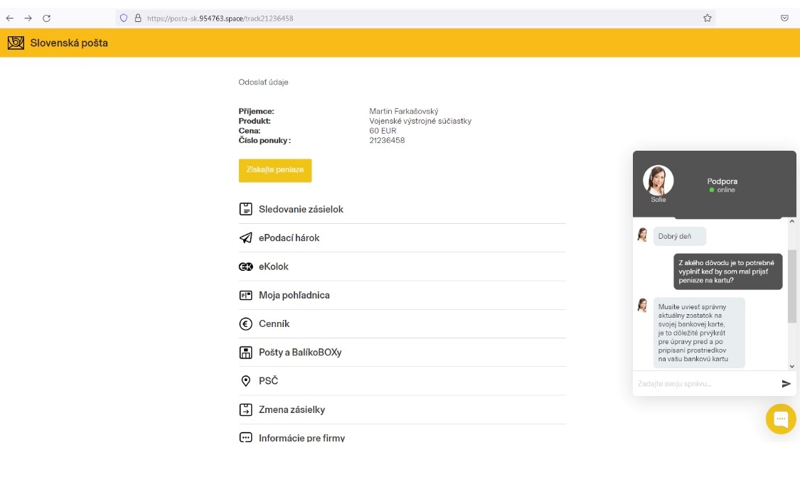Click the PSČ location pin icon

[x=245, y=380]
